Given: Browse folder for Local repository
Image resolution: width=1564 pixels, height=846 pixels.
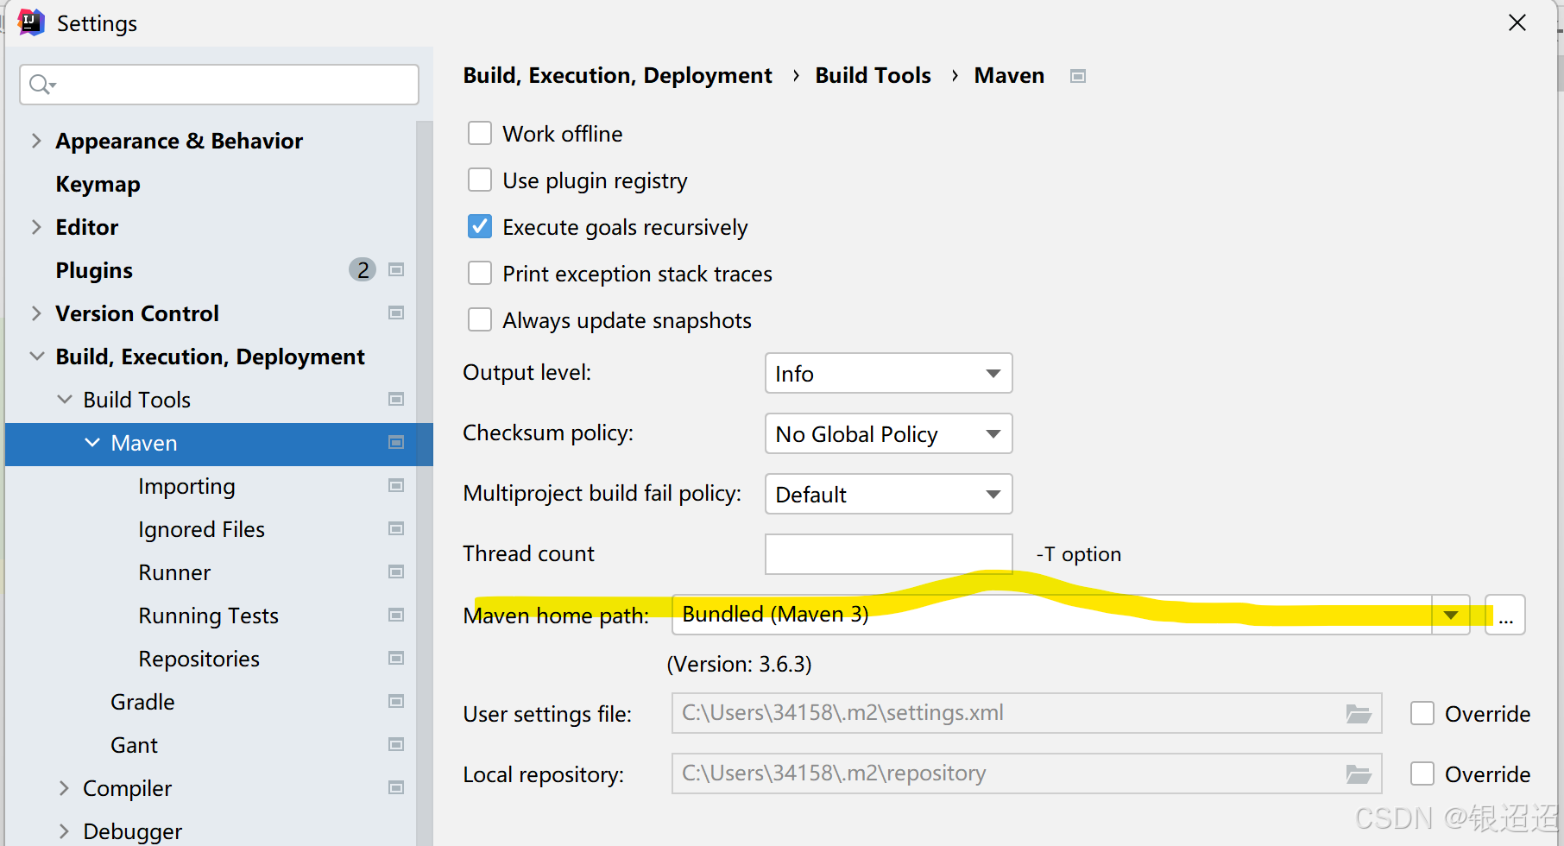Looking at the screenshot, I should 1359,774.
